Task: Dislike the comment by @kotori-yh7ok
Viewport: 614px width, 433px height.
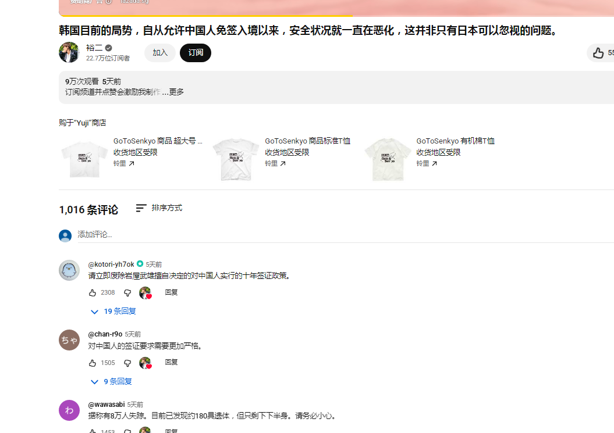Action: click(x=127, y=293)
